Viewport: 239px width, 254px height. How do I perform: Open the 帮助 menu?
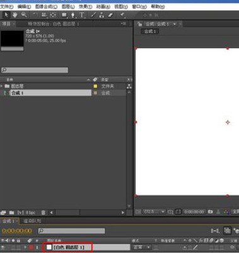[158, 6]
